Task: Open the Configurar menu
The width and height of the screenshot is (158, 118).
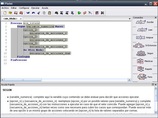Action: coord(24,8)
